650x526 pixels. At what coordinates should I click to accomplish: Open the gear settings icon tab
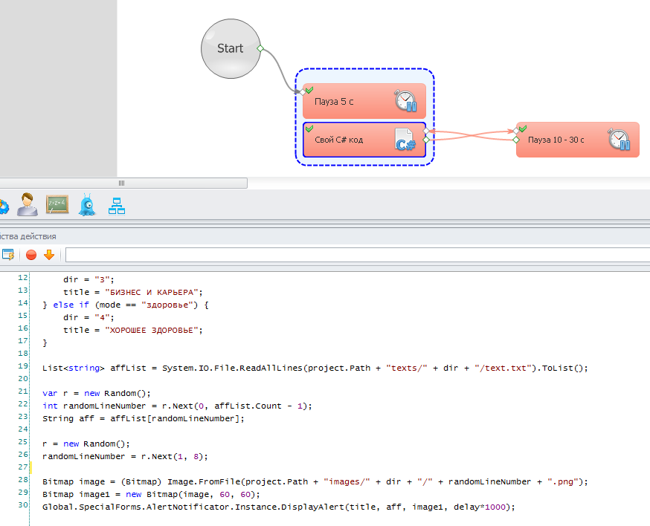tap(3, 207)
